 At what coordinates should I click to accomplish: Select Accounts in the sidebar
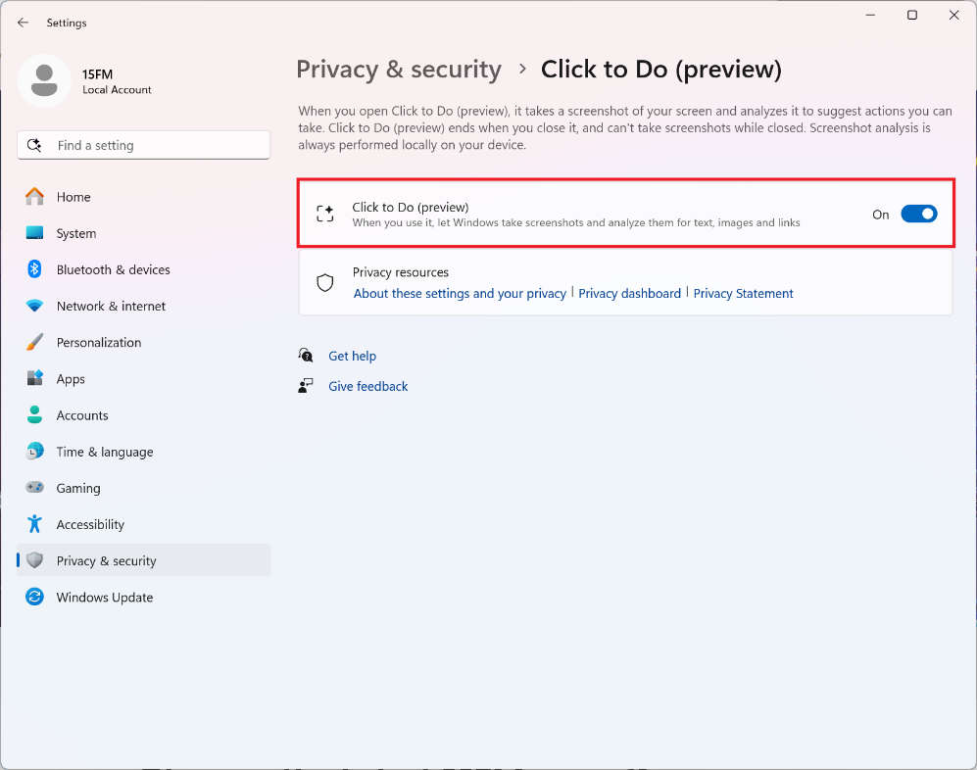pyautogui.click(x=82, y=415)
